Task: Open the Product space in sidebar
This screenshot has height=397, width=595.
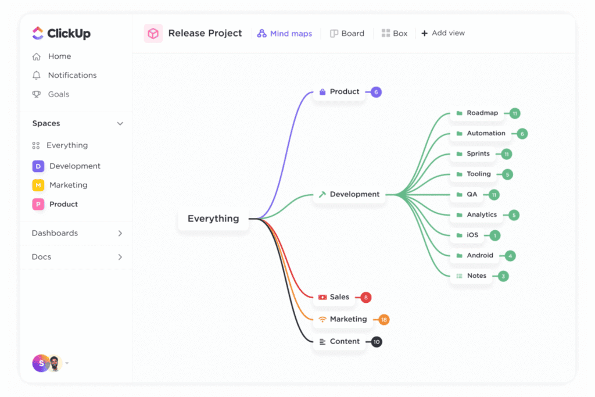Action: (63, 204)
